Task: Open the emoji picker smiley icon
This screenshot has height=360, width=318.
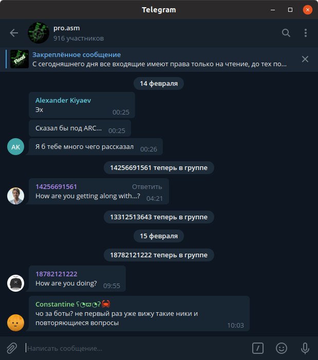Action: 281,348
